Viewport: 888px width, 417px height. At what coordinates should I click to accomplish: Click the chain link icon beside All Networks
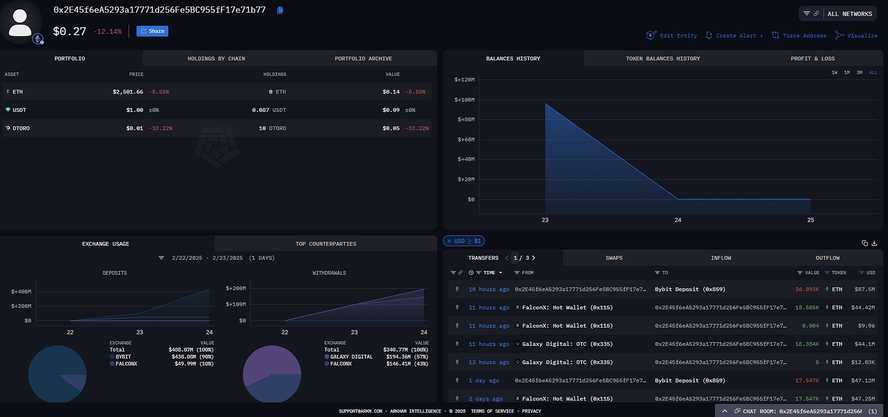pos(816,13)
